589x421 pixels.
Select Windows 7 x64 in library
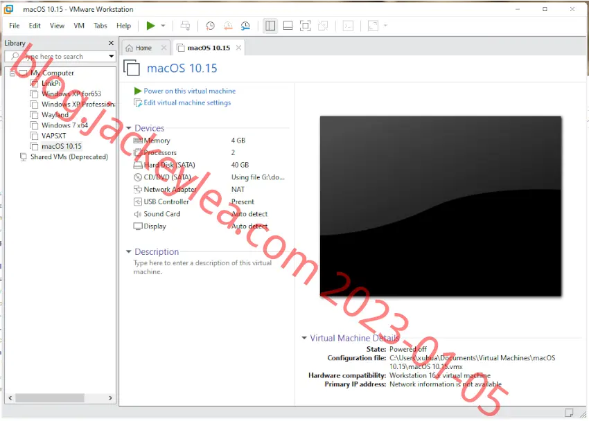coord(64,125)
